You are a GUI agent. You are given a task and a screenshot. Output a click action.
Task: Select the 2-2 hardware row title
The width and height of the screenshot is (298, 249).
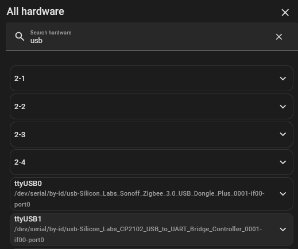click(20, 107)
